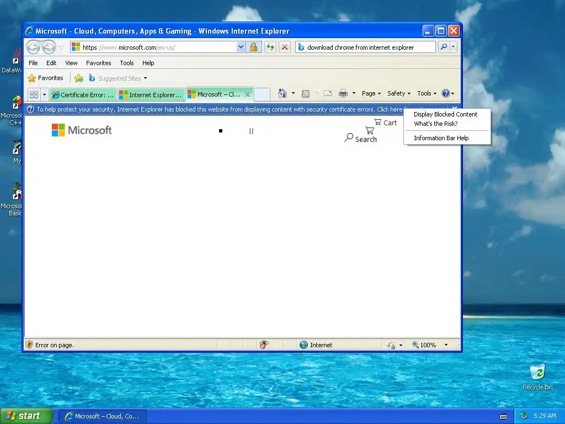This screenshot has width=565, height=424.
Task: Refresh the page with the green arrows icon
Action: pyautogui.click(x=270, y=47)
